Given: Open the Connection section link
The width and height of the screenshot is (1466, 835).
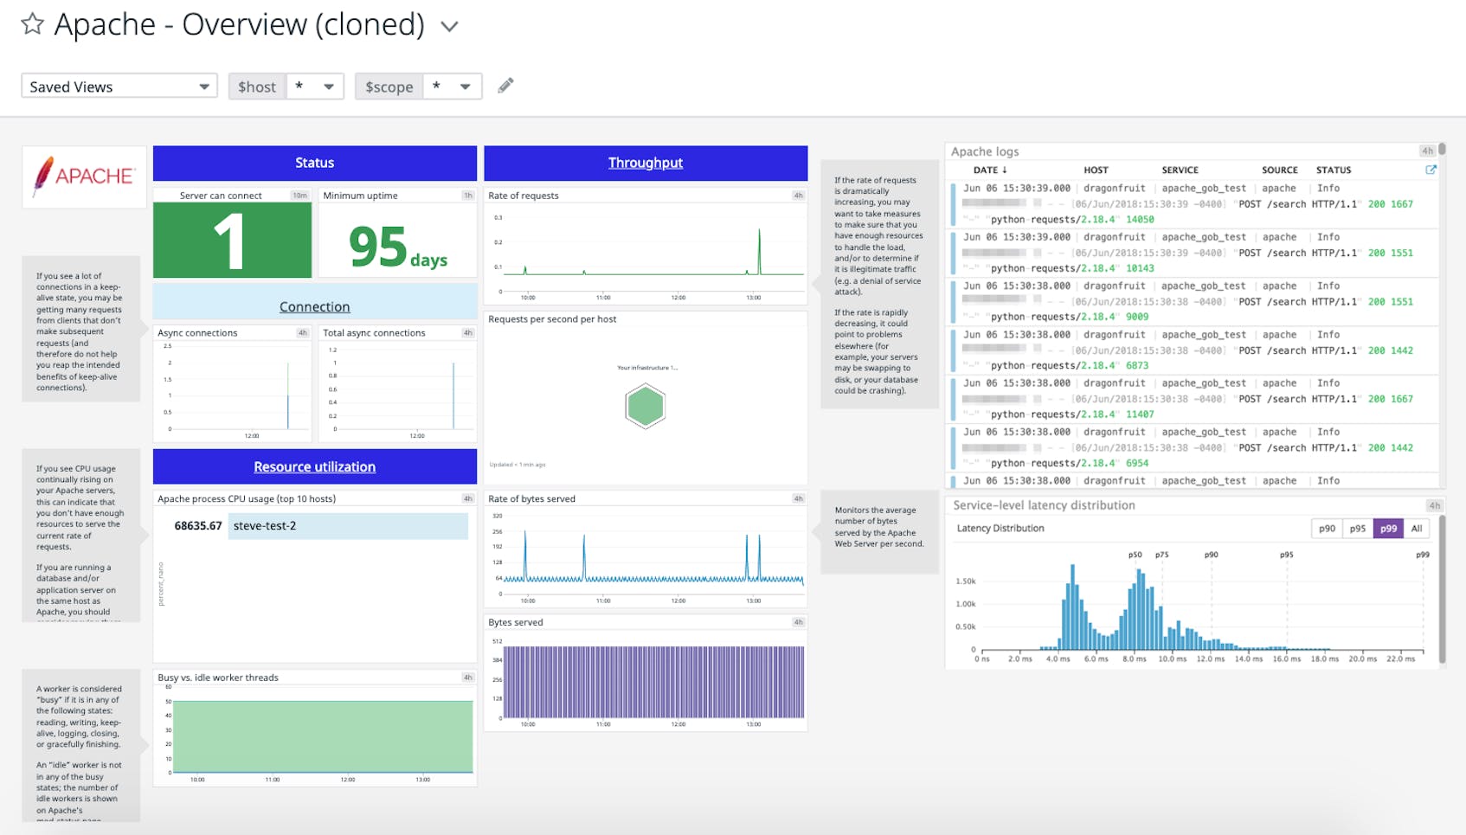Looking at the screenshot, I should pyautogui.click(x=314, y=306).
